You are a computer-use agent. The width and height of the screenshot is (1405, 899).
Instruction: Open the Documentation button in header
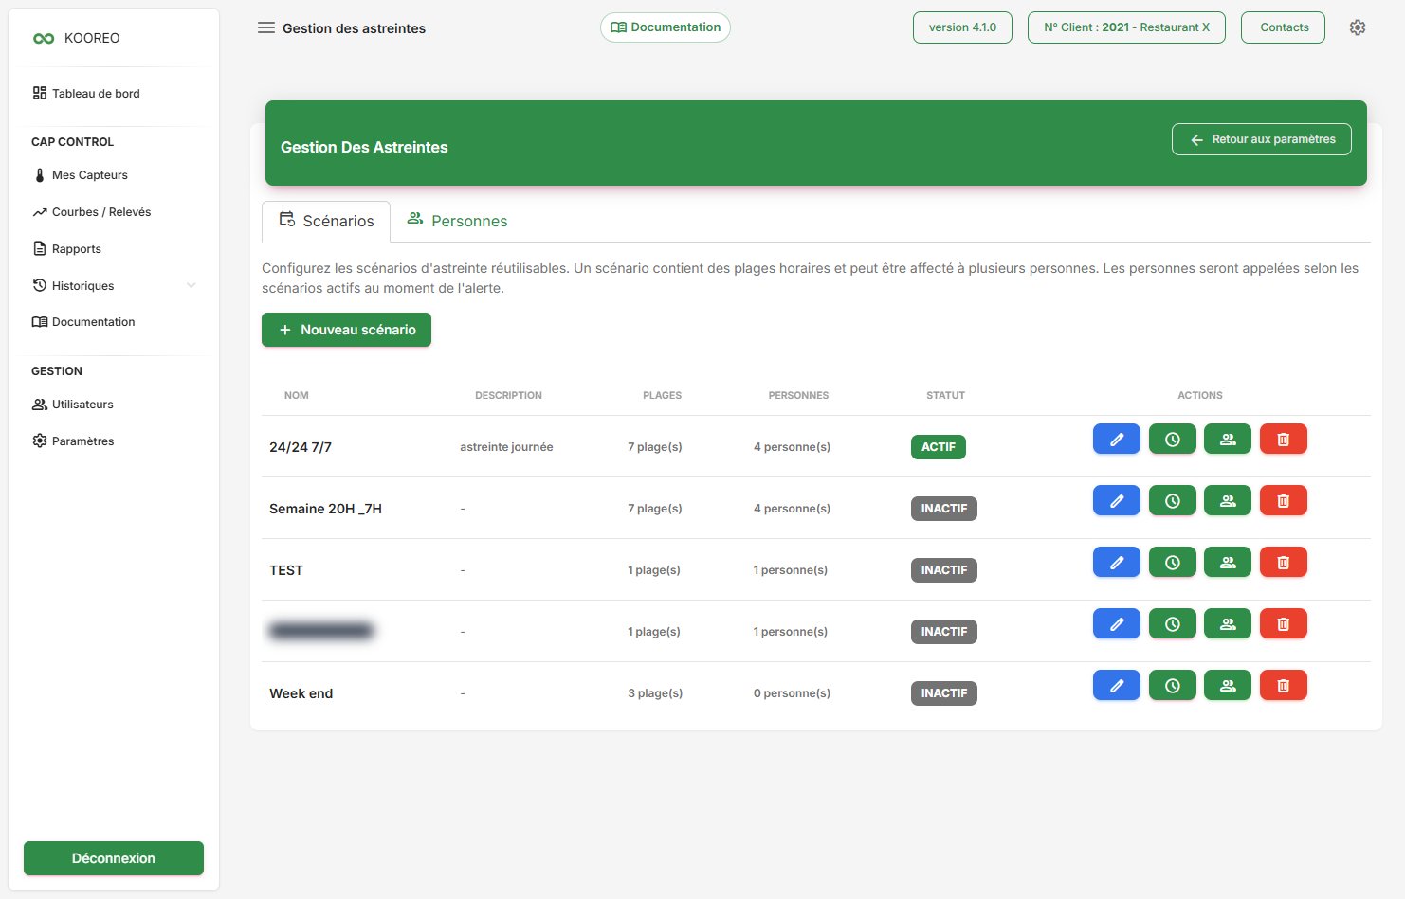coord(666,27)
